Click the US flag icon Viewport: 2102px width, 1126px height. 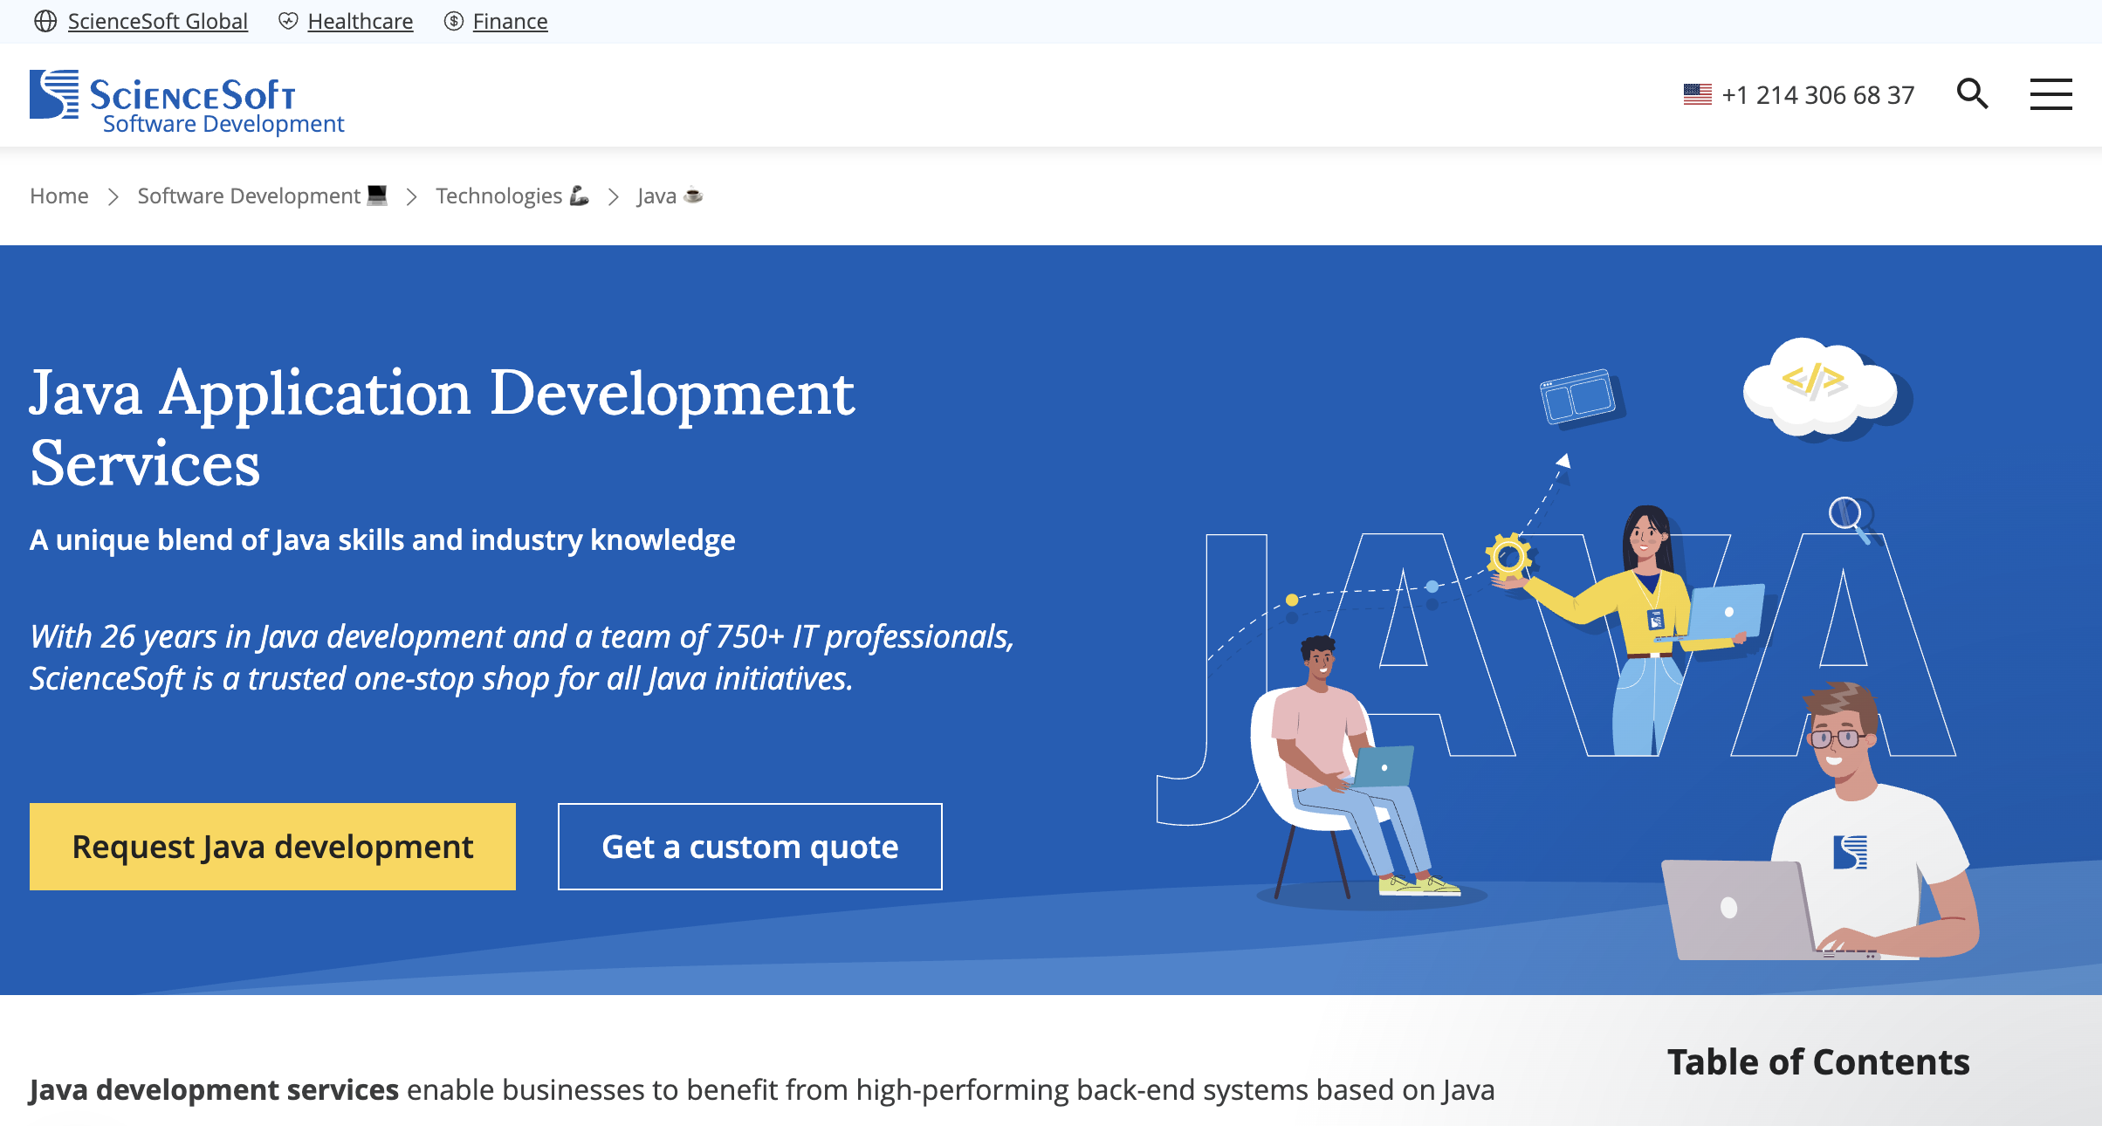tap(1698, 94)
